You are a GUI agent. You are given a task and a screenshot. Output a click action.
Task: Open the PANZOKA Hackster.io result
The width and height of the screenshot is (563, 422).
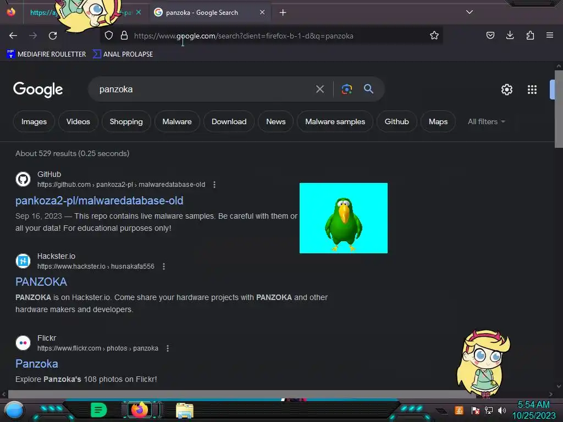[x=41, y=282]
